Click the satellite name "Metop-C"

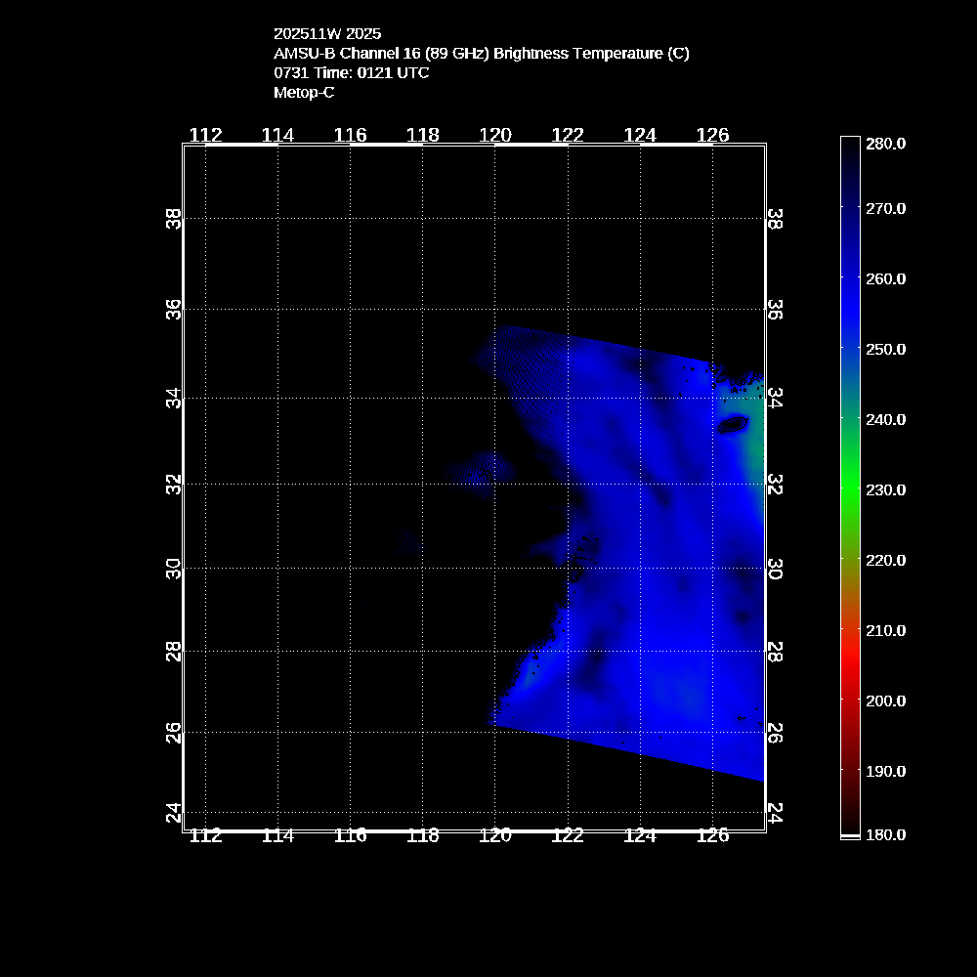tap(304, 92)
